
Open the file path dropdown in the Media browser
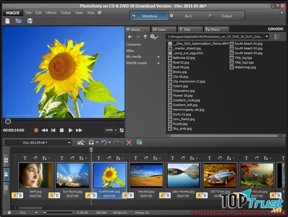tap(267, 36)
